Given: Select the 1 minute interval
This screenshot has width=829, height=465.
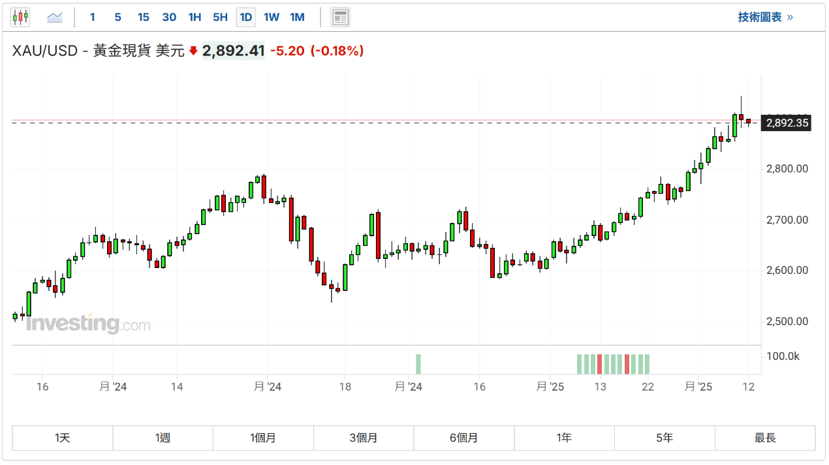Looking at the screenshot, I should 92,17.
